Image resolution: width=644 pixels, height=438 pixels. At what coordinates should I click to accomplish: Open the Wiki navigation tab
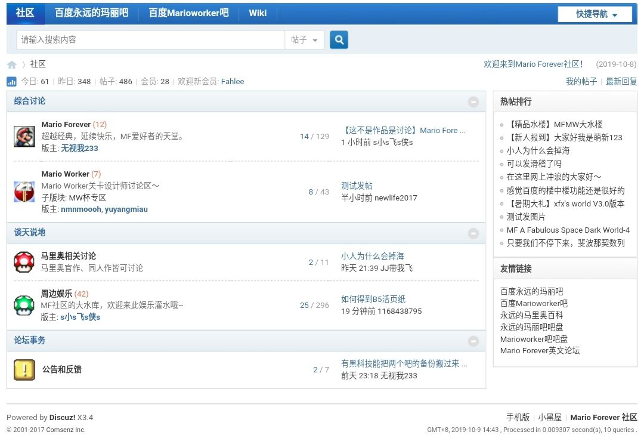pyautogui.click(x=258, y=13)
